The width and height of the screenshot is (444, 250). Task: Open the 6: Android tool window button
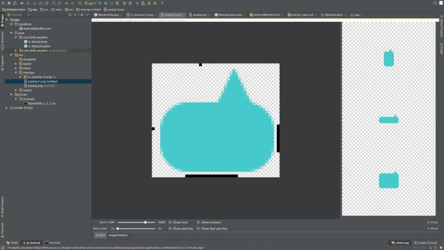tap(32, 242)
